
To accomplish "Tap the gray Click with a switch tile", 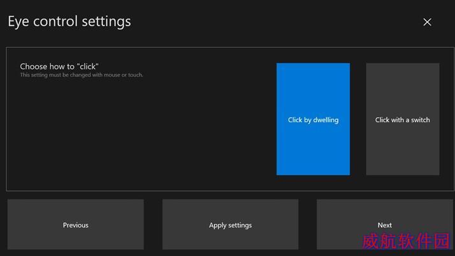I will pyautogui.click(x=402, y=119).
